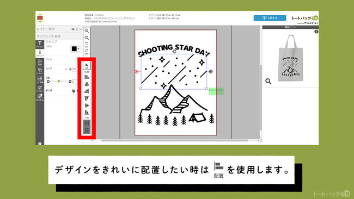Align objects to the bottom edge
The height and width of the screenshot is (199, 354).
[x=87, y=112]
